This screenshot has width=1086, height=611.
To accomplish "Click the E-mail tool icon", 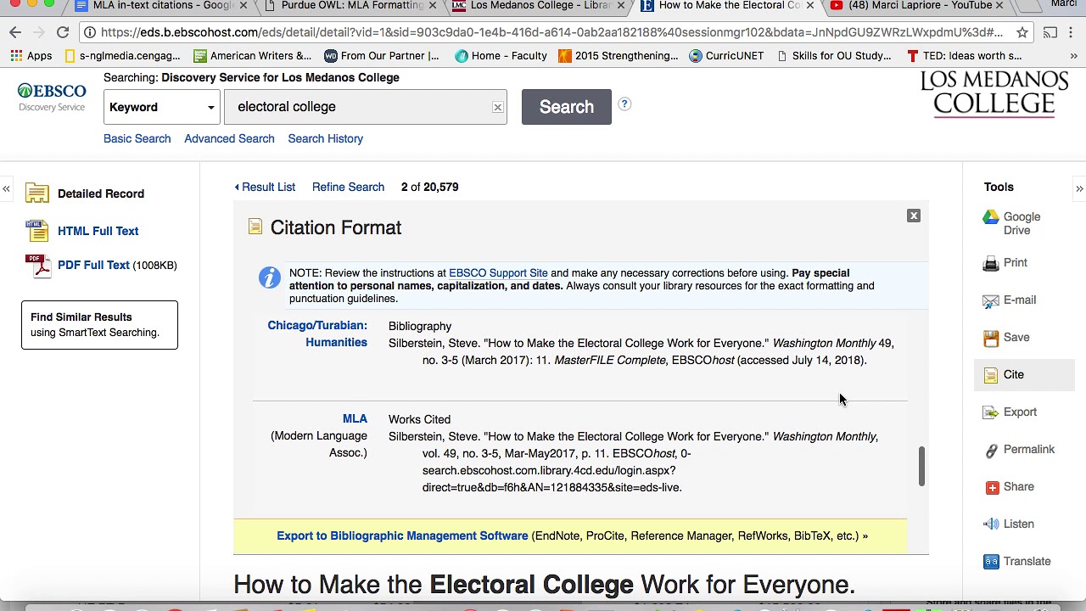I will (x=991, y=300).
